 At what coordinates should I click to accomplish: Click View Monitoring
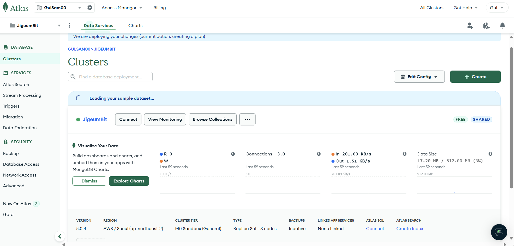pyautogui.click(x=165, y=119)
